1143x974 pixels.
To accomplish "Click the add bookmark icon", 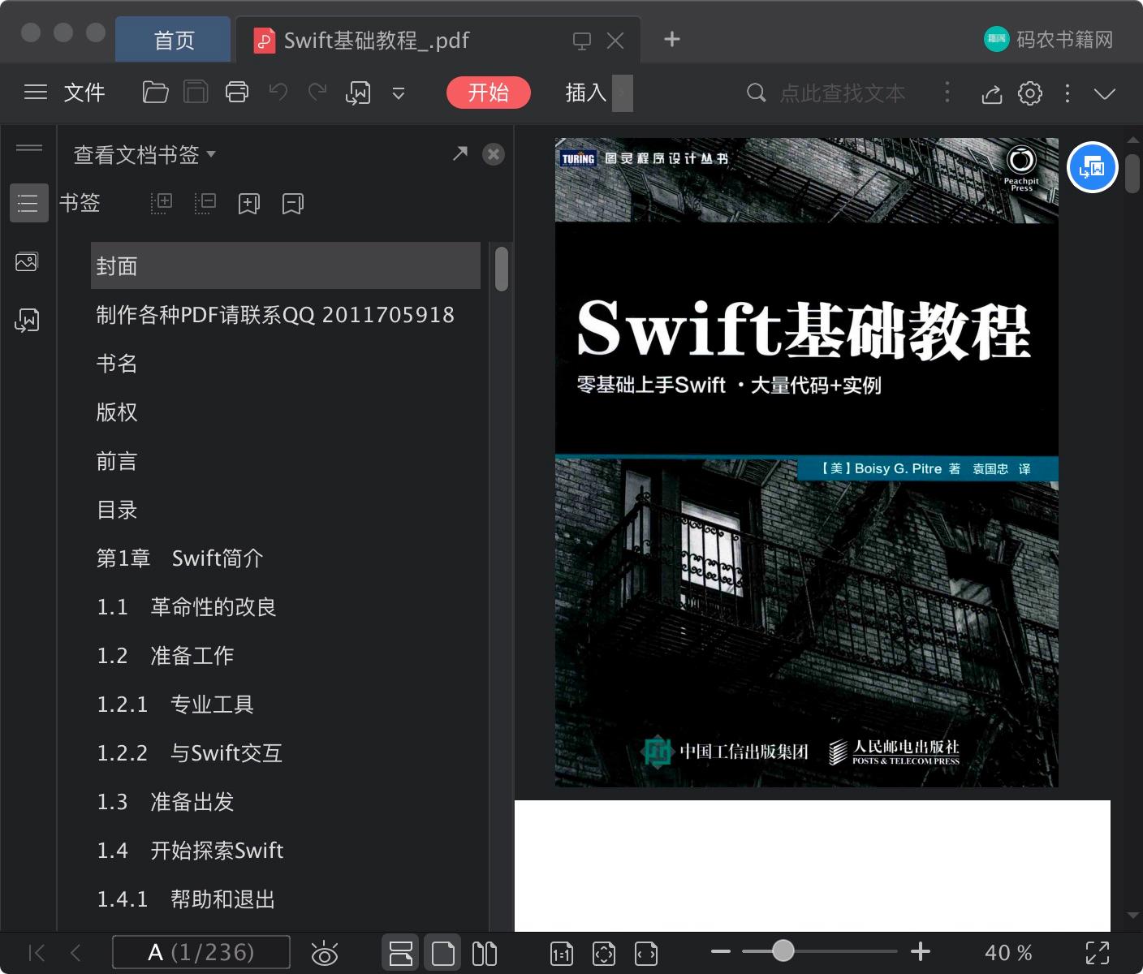I will [249, 204].
